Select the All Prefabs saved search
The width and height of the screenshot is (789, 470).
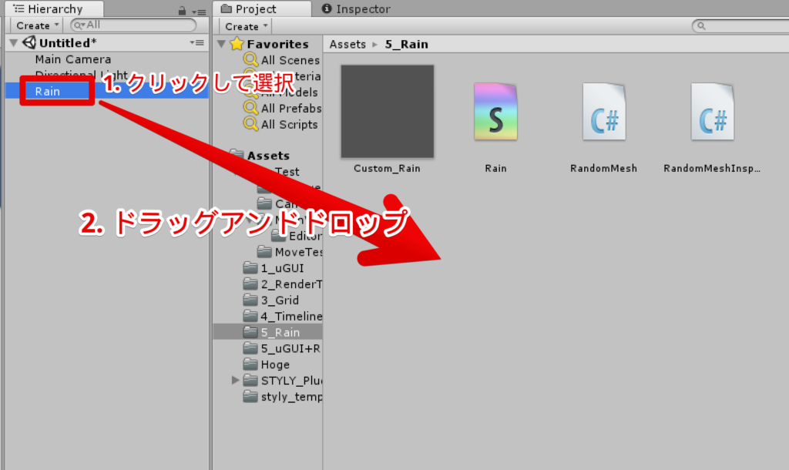tap(291, 109)
